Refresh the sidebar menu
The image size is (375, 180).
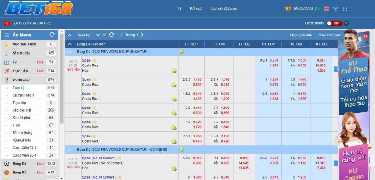point(52,35)
